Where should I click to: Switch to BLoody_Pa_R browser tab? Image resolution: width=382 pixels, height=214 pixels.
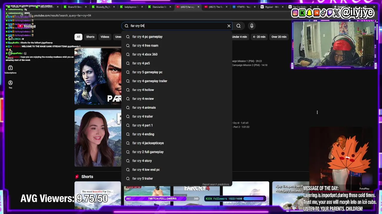103,7
